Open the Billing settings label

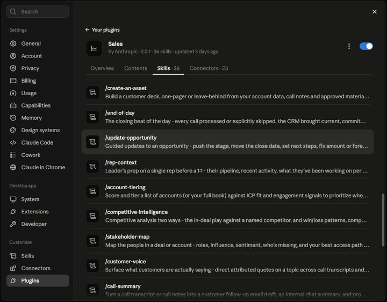click(x=28, y=81)
